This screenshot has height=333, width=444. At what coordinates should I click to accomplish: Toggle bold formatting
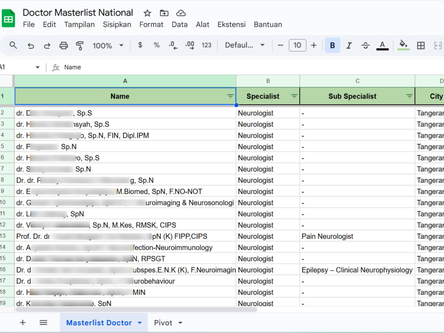click(333, 45)
